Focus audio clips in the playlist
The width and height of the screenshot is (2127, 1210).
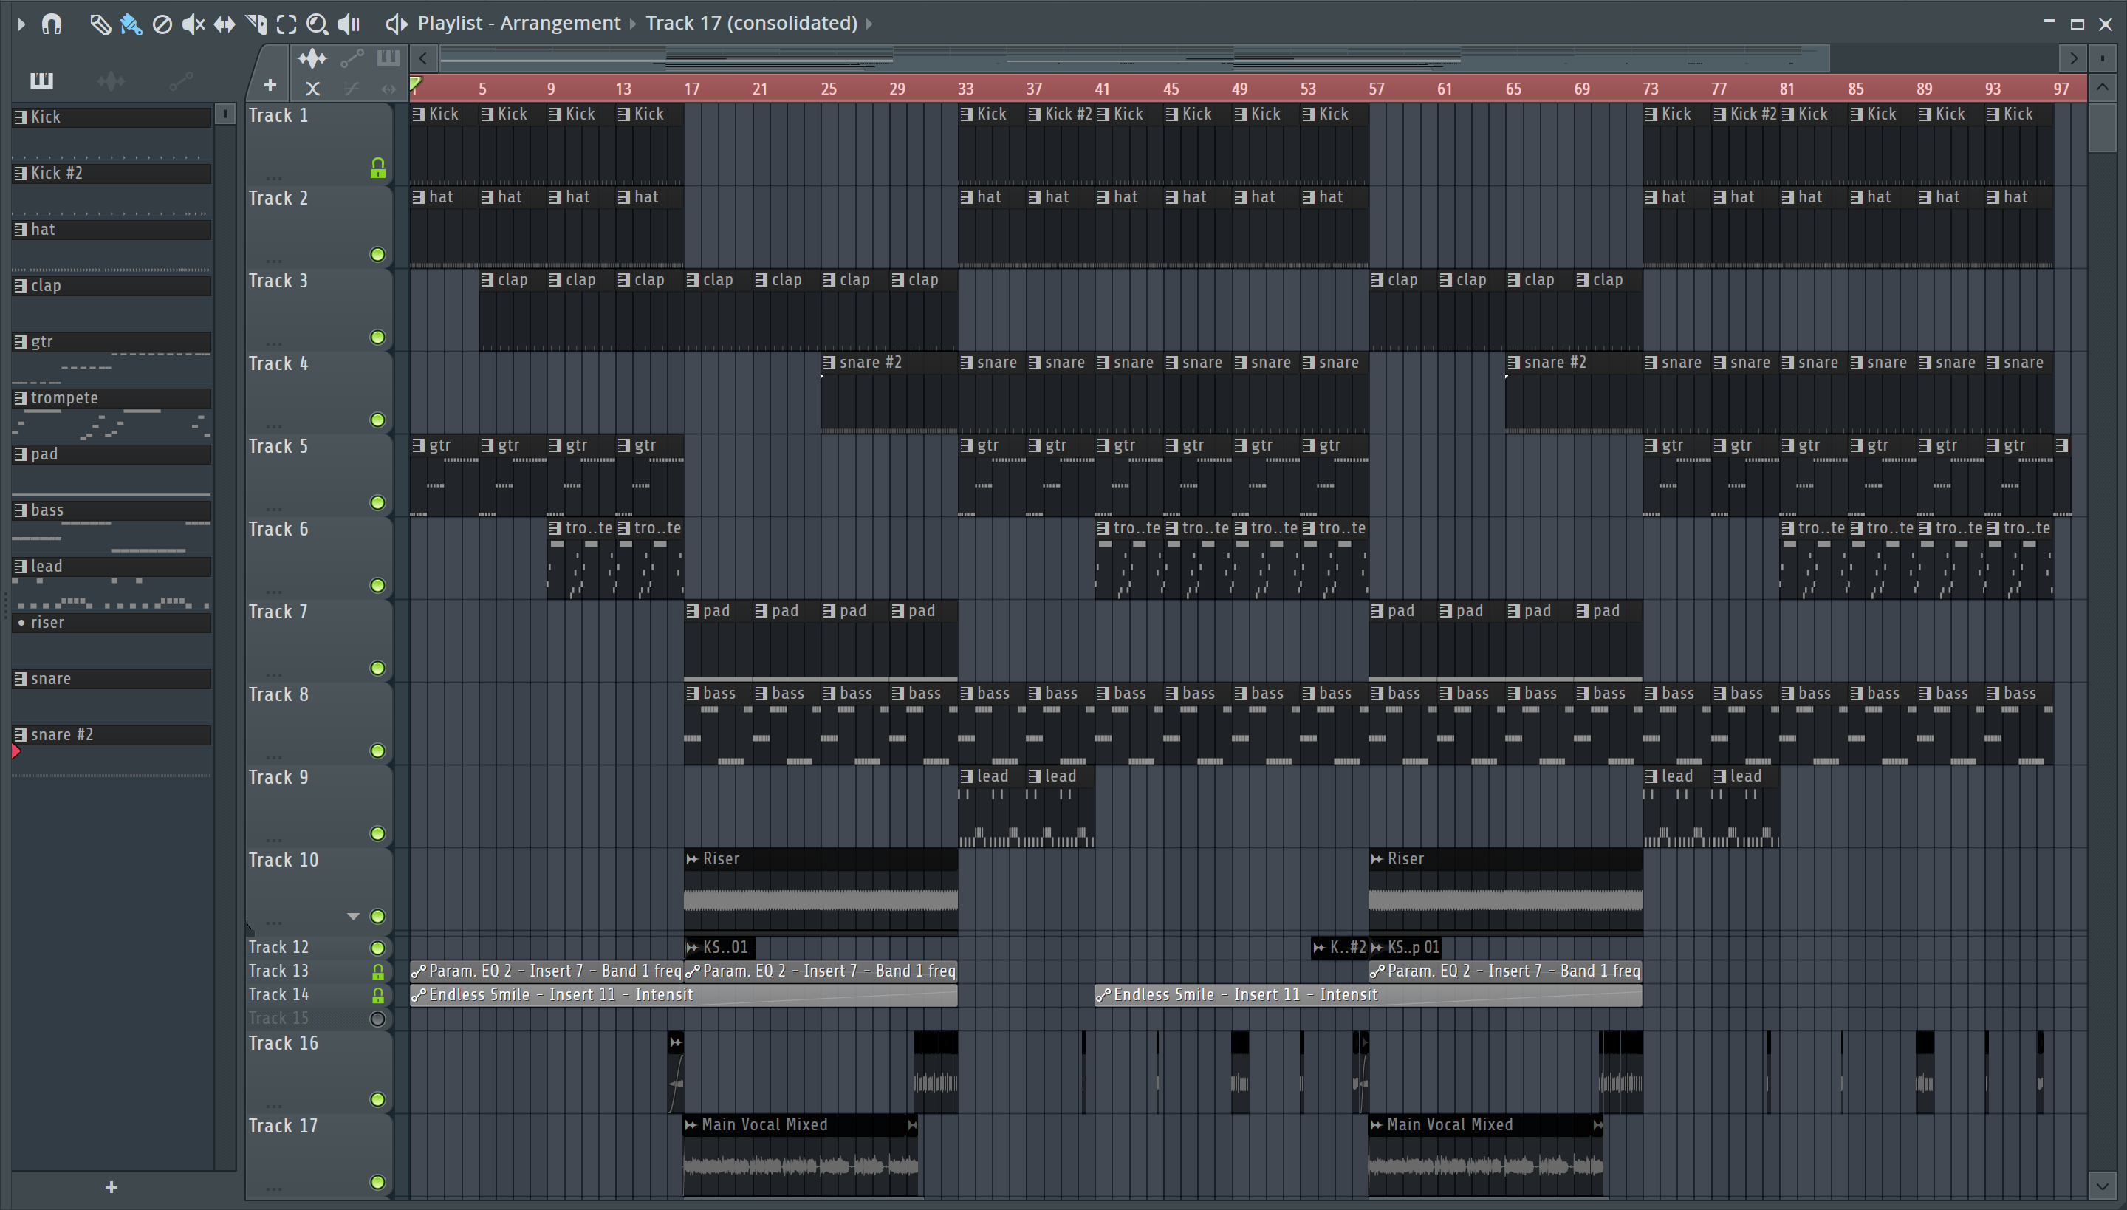coord(312,58)
